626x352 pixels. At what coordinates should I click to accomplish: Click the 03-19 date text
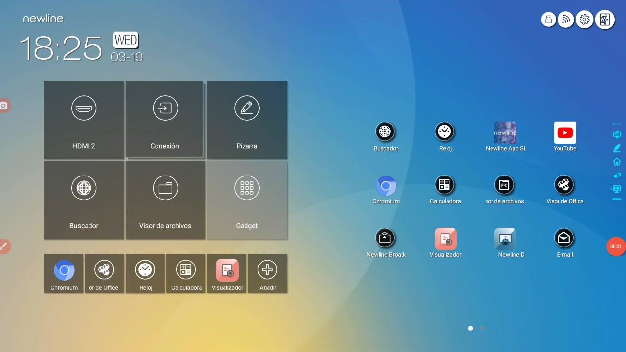(x=127, y=57)
